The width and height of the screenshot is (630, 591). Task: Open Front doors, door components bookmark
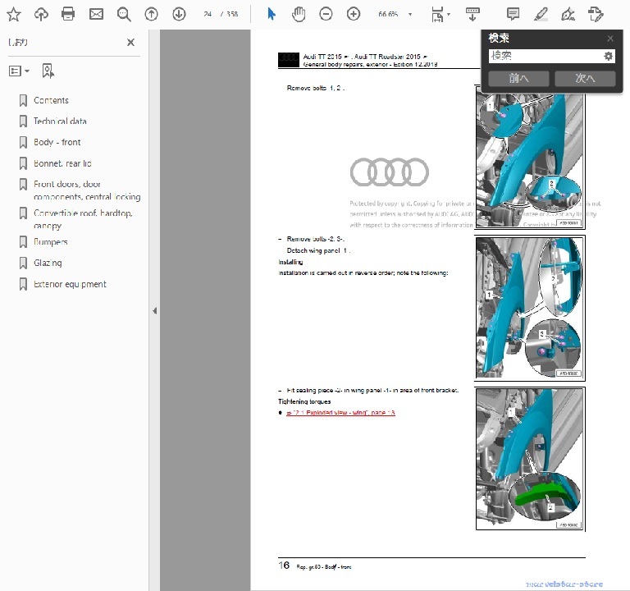pyautogui.click(x=87, y=190)
